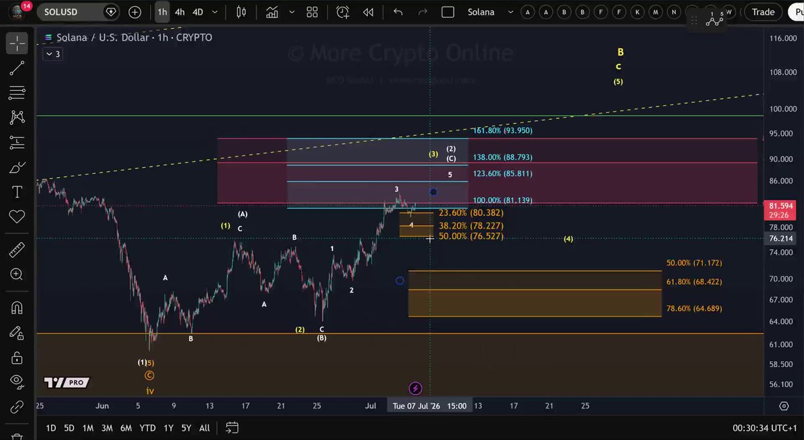
Task: Select the ruler measure tool
Action: [x=17, y=250]
